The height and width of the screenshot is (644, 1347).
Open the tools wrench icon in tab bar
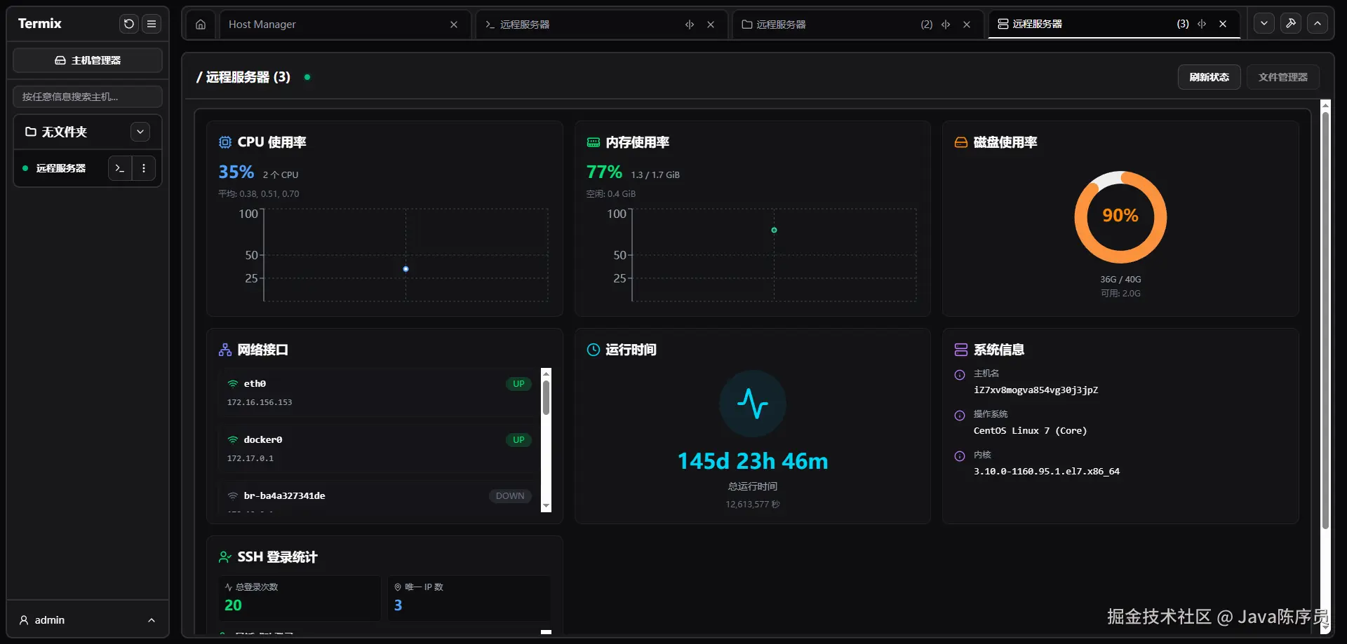click(x=1291, y=23)
